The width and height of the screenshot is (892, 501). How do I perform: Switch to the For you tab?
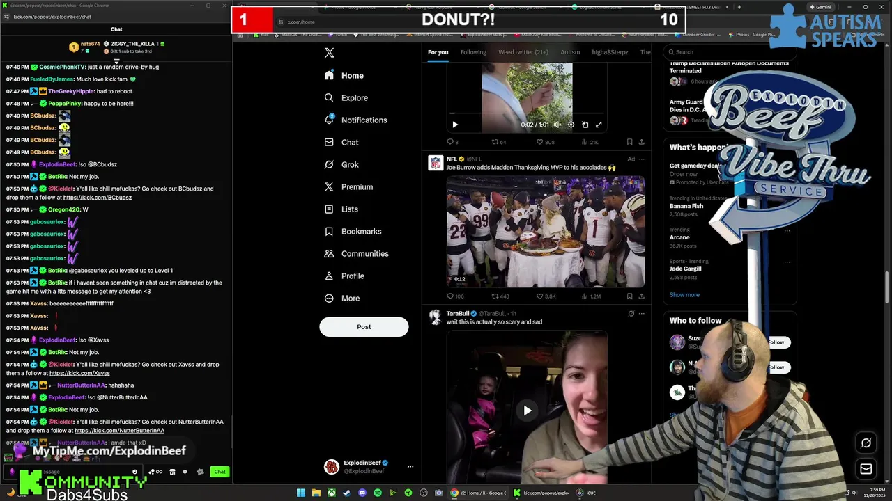coord(438,52)
